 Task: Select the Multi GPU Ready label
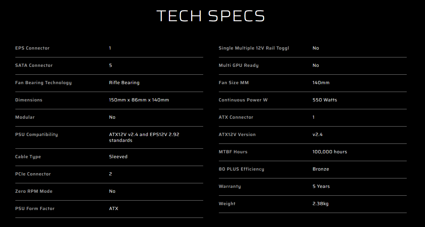point(238,65)
